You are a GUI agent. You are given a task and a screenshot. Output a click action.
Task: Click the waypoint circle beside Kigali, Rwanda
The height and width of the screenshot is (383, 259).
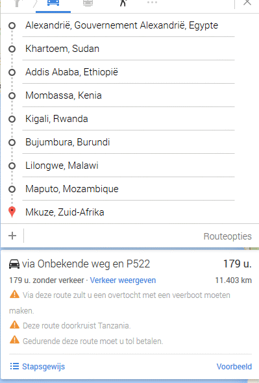[12, 119]
